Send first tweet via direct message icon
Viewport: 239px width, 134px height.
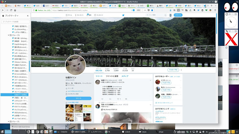pos(126,99)
